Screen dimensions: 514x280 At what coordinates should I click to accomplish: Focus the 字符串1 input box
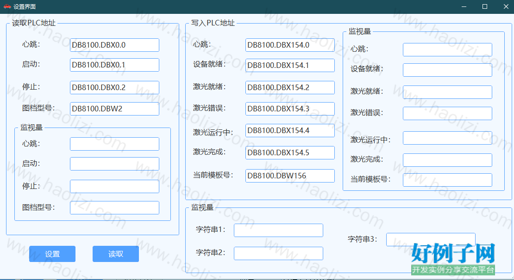pyautogui.click(x=278, y=230)
